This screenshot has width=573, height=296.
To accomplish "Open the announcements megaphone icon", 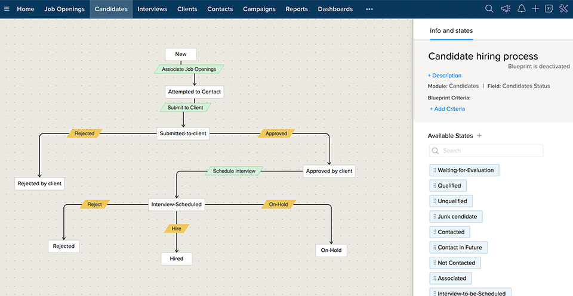I will click(505, 9).
